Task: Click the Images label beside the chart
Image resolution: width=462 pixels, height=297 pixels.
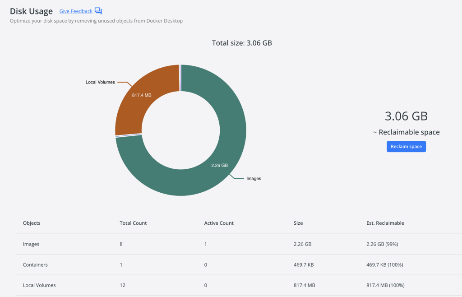Action: tap(254, 178)
